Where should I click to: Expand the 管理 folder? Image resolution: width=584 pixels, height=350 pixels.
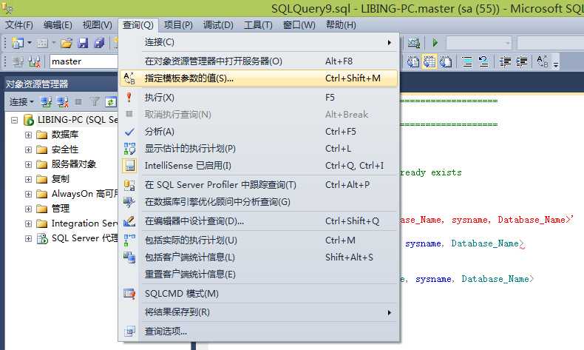tap(28, 209)
